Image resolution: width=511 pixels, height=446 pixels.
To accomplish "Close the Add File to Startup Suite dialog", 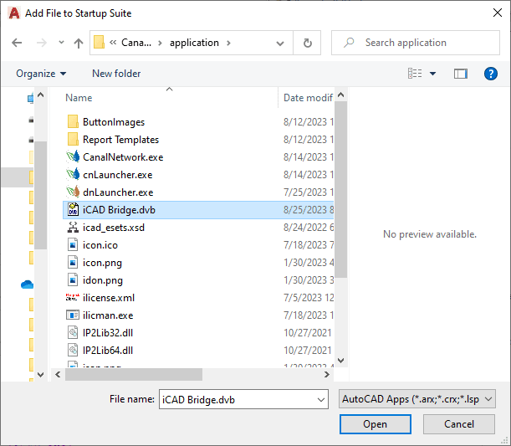I will point(498,13).
